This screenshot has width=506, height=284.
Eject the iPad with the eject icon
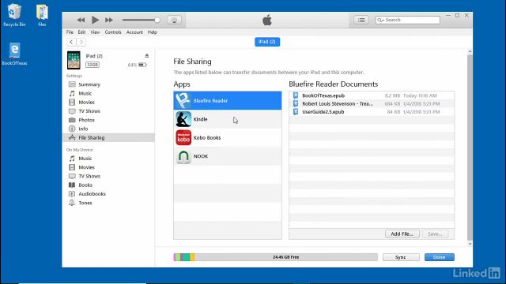(x=147, y=56)
